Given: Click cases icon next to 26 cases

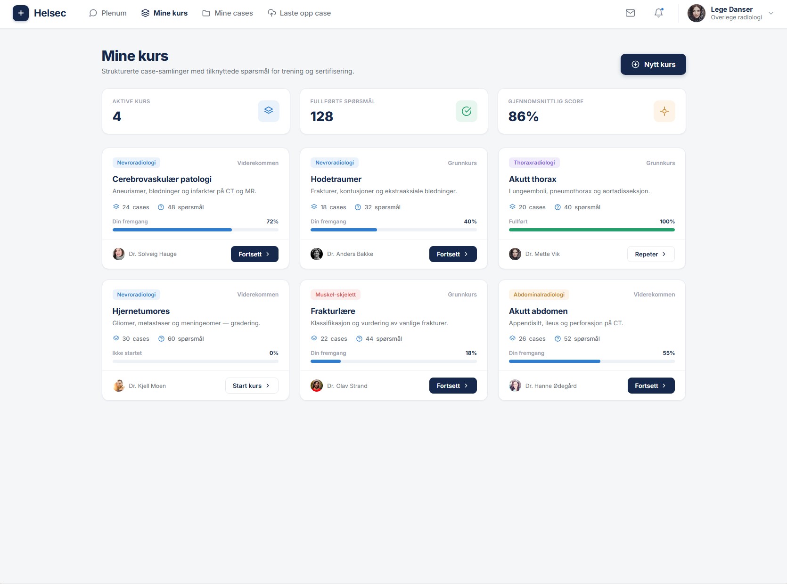Looking at the screenshot, I should pyautogui.click(x=513, y=338).
